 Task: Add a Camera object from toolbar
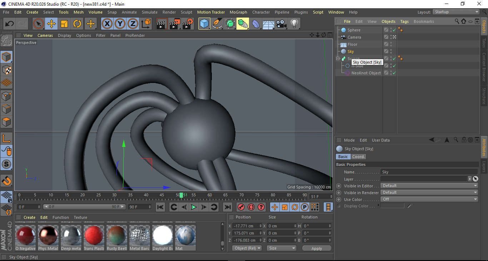pos(281,24)
